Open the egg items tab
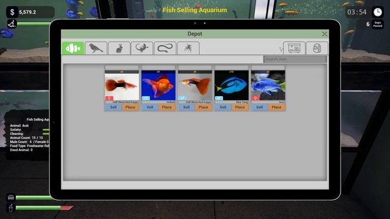 click(317, 48)
